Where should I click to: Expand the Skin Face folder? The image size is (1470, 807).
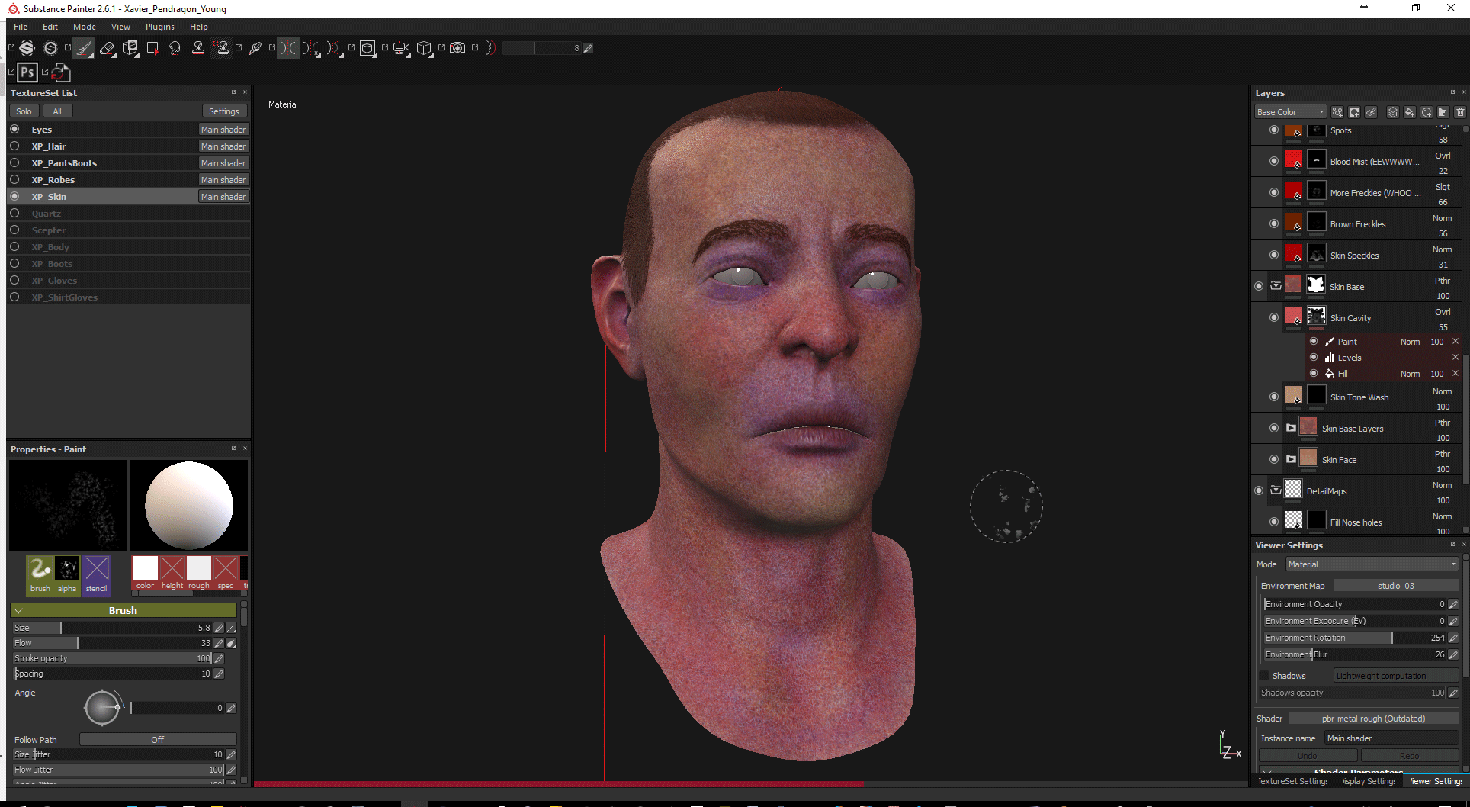[x=1291, y=459]
